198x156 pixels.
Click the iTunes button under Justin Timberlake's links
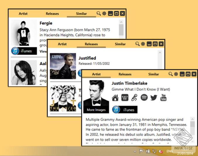(x=125, y=110)
